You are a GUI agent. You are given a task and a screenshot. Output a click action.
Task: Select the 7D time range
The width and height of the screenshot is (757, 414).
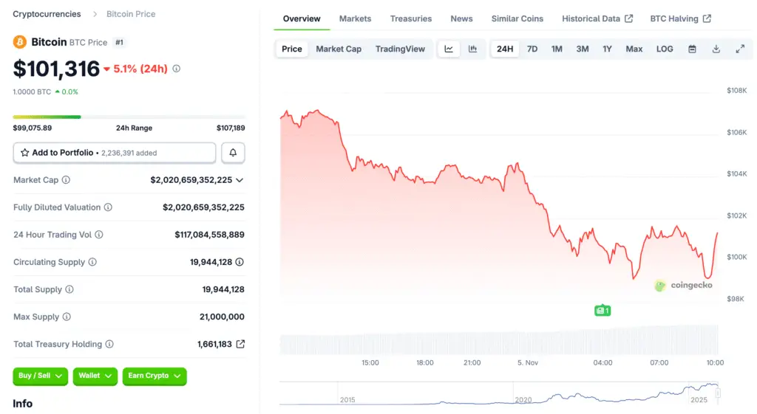click(x=532, y=49)
